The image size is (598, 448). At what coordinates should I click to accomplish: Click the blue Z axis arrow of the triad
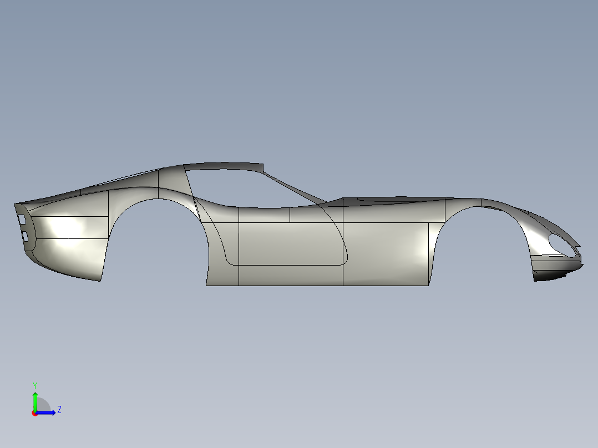[x=45, y=413]
